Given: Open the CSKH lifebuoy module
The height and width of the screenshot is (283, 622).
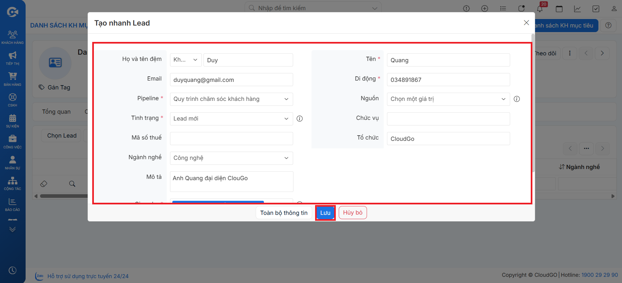Looking at the screenshot, I should tap(12, 100).
